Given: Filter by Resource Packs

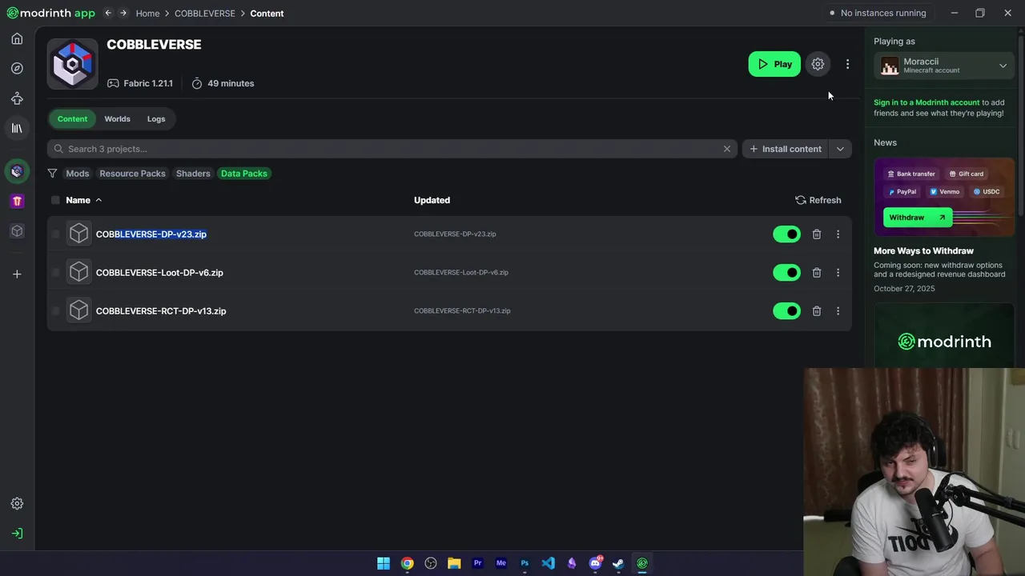Looking at the screenshot, I should coord(132,174).
